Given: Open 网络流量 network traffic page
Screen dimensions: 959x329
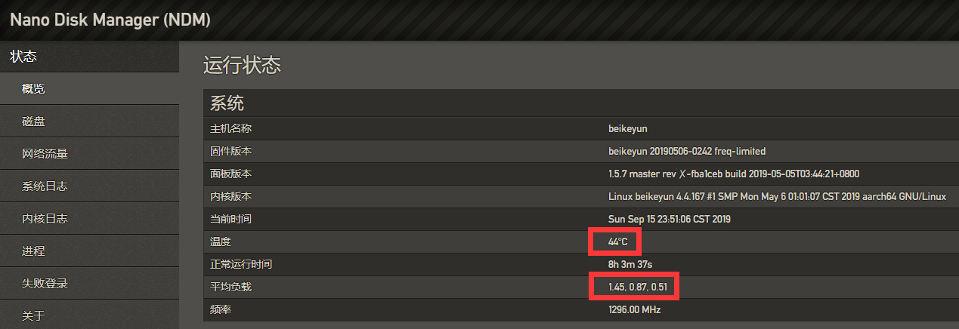Looking at the screenshot, I should click(x=45, y=154).
